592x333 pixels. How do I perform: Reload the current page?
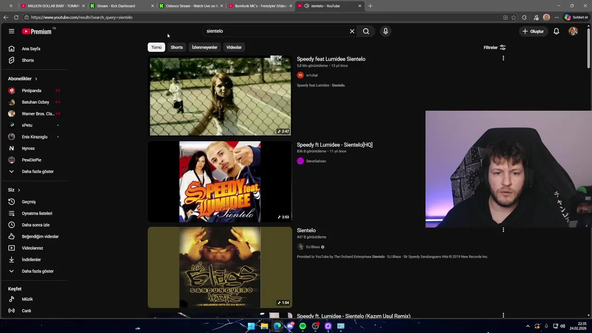point(16,17)
